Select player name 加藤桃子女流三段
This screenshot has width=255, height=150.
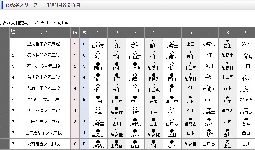[44, 88]
